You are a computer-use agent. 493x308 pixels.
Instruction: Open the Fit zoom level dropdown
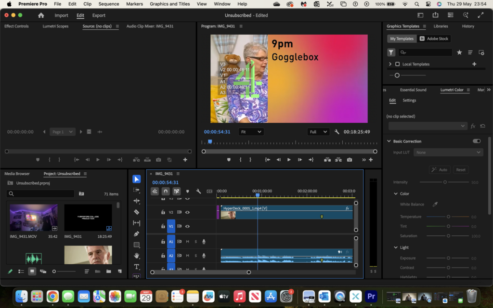click(x=251, y=132)
